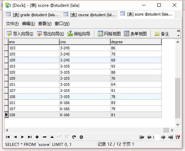Go to next page arrow icon

pos(163,137)
